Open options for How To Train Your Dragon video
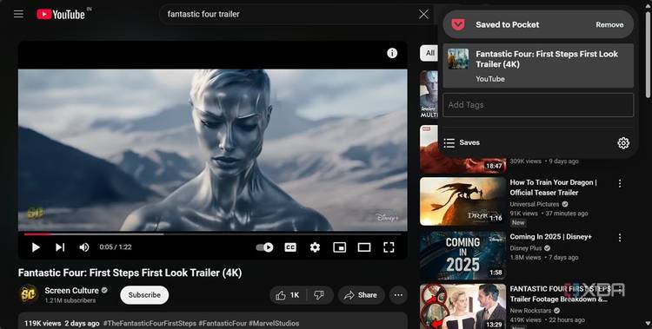 tap(620, 183)
